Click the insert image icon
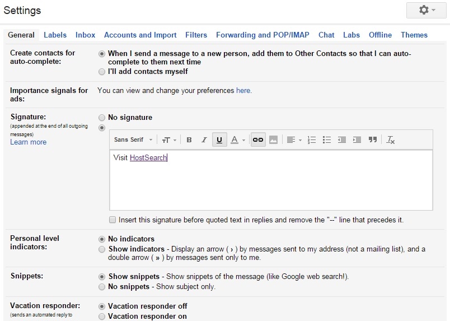This screenshot has height=321, width=450. pos(273,140)
